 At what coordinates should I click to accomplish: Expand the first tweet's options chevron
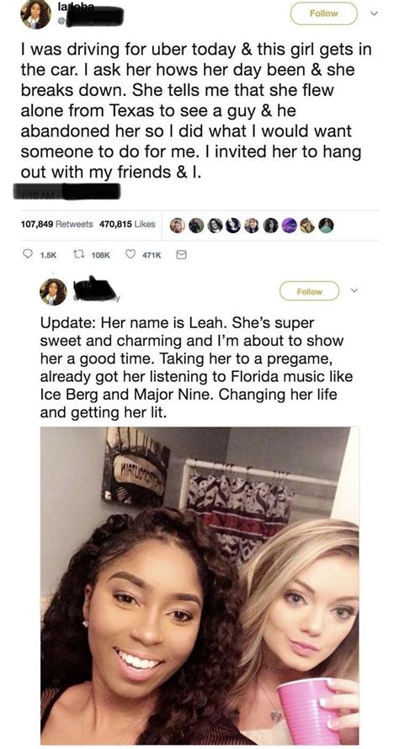click(x=375, y=13)
